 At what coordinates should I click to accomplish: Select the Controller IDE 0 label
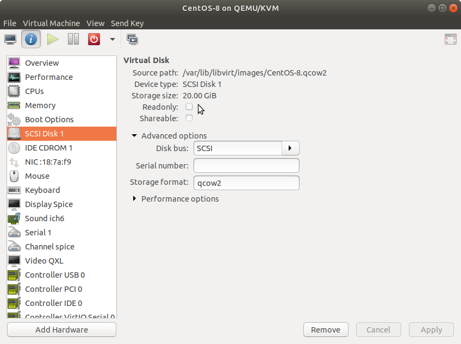tap(53, 303)
